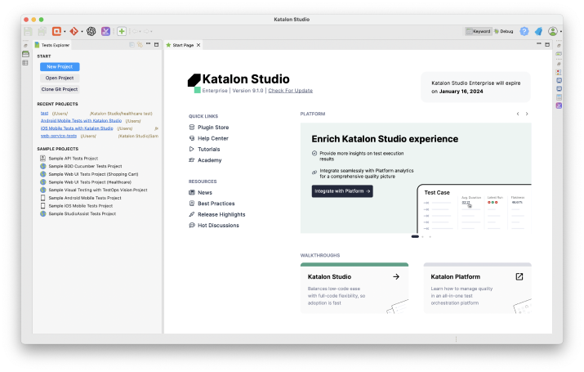Select the first carousel page indicator
The width and height of the screenshot is (584, 372).
(x=415, y=236)
